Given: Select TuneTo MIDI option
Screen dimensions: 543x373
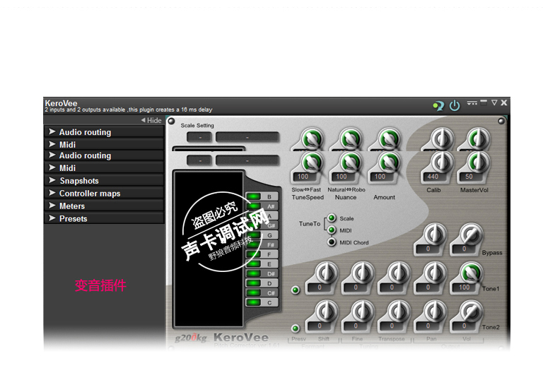Looking at the screenshot, I should pyautogui.click(x=332, y=230).
